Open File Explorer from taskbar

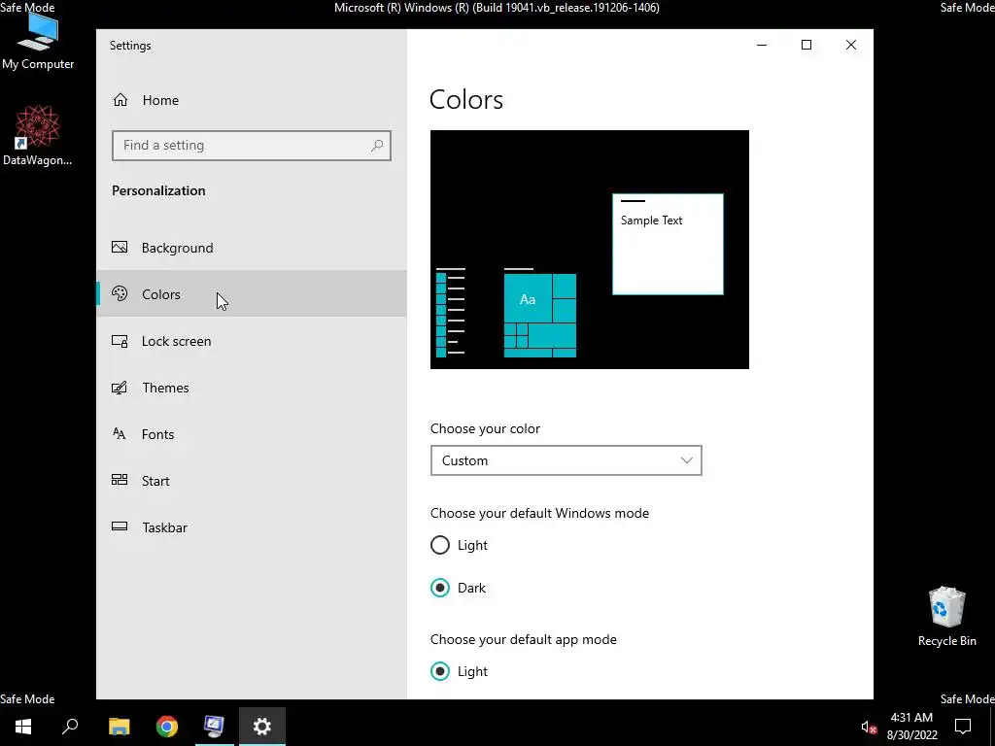click(119, 727)
